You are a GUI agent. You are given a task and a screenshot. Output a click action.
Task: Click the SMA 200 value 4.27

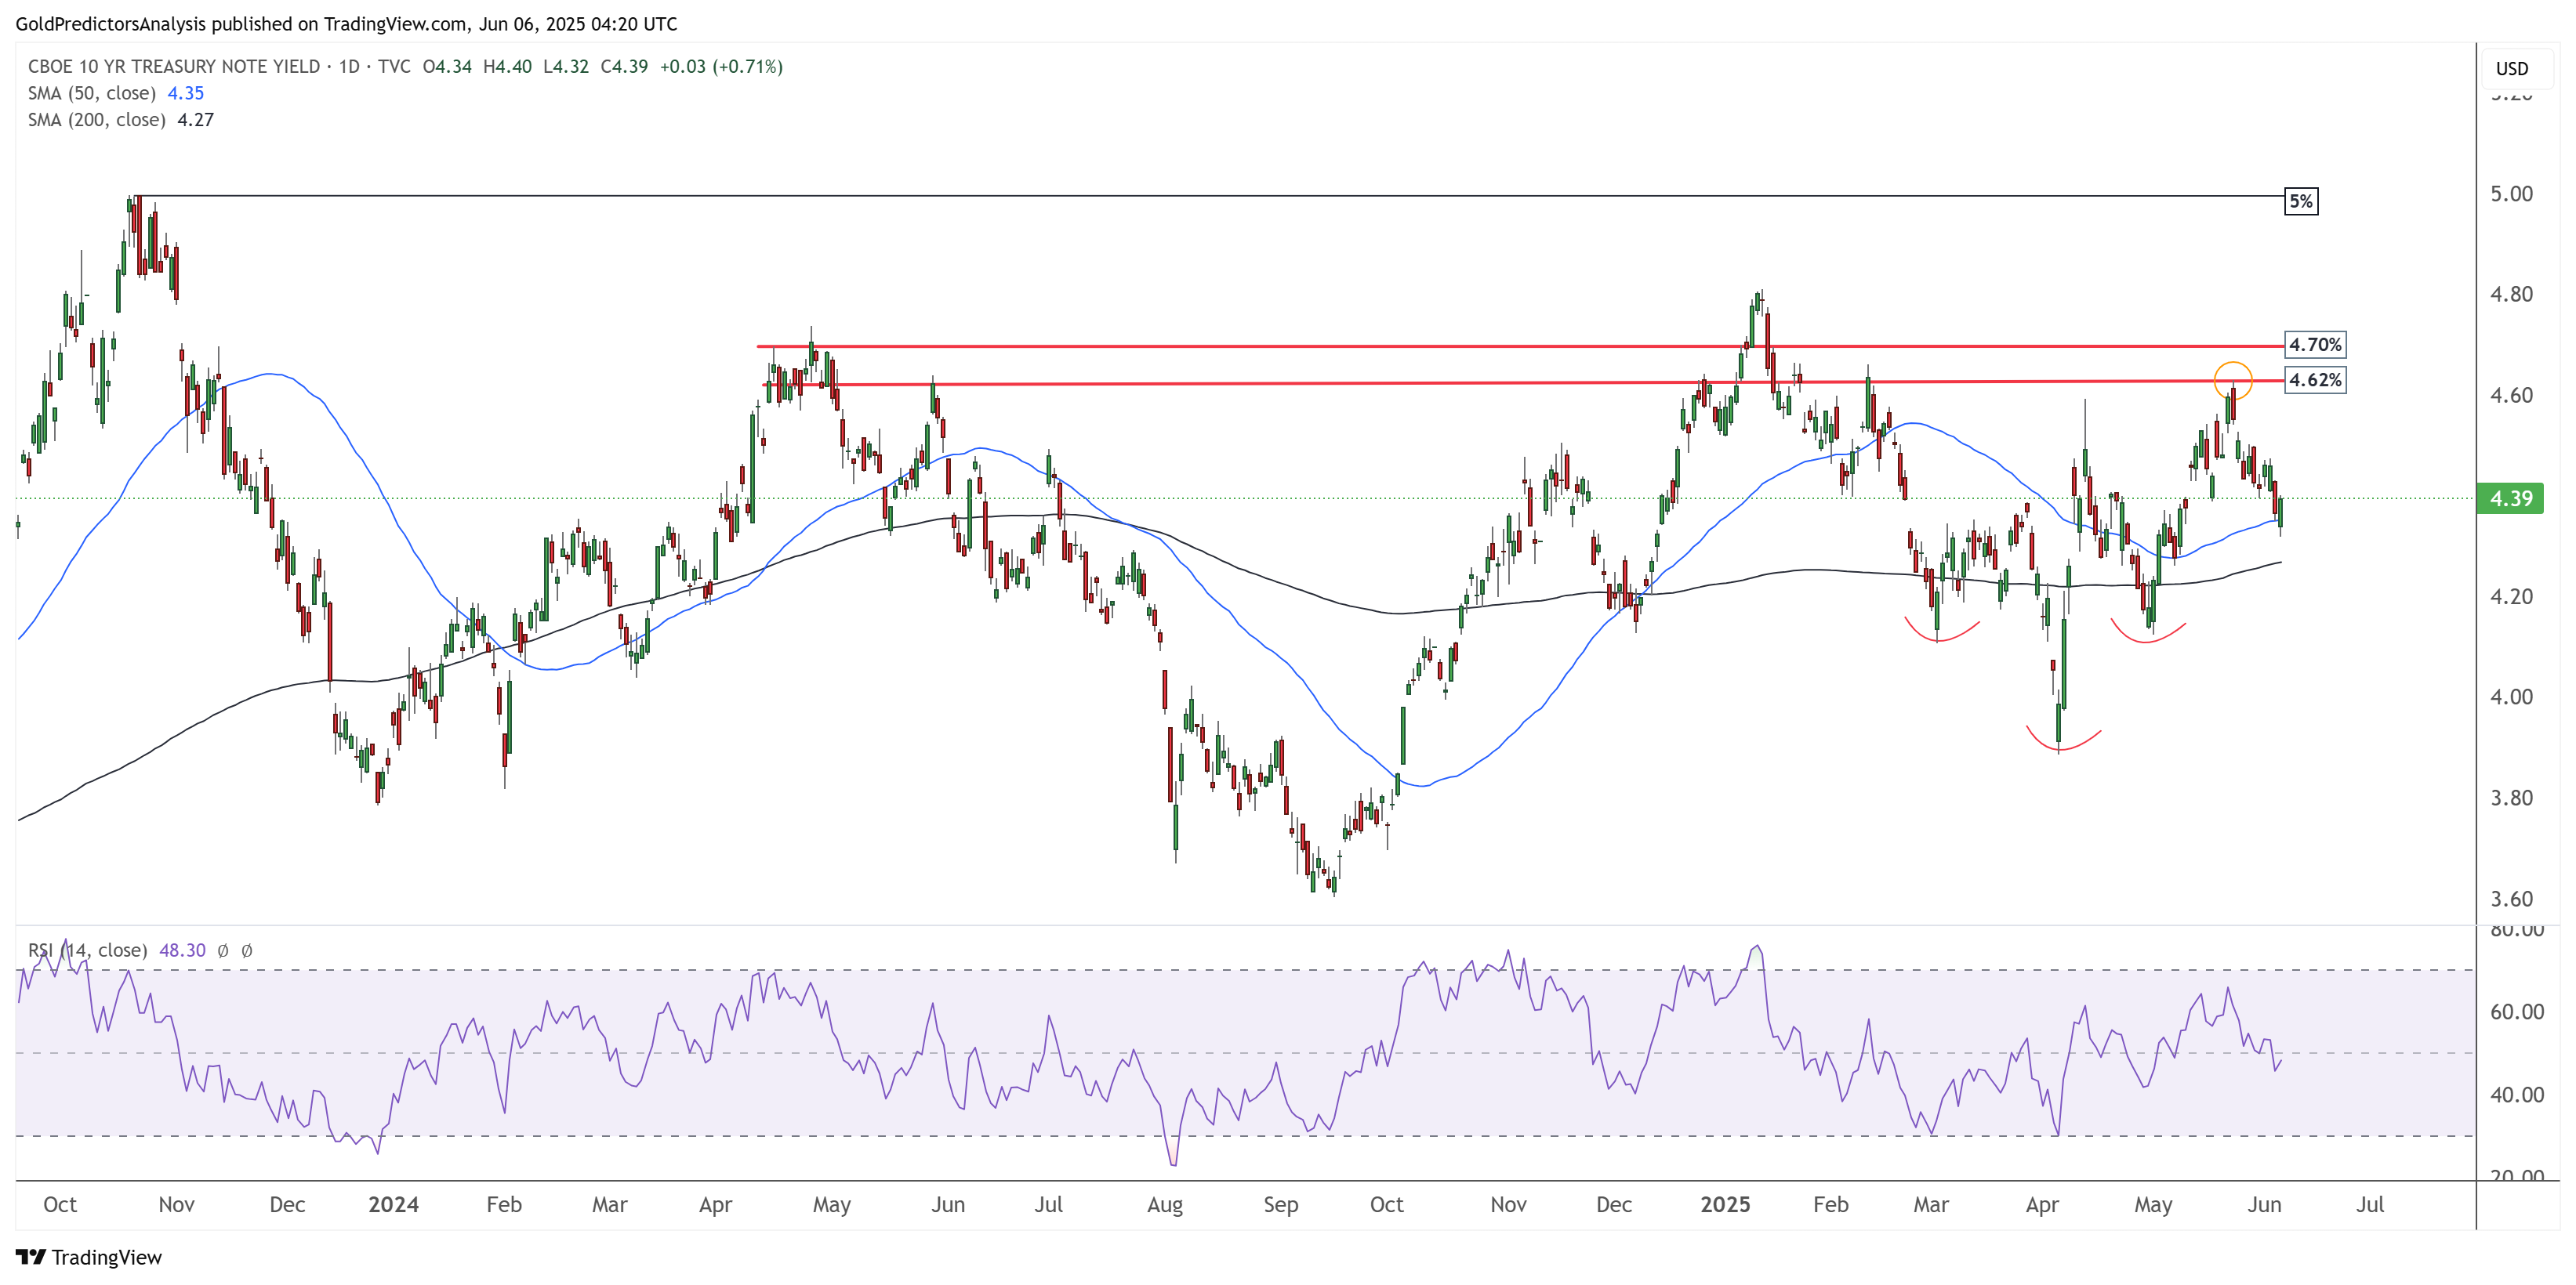click(195, 120)
